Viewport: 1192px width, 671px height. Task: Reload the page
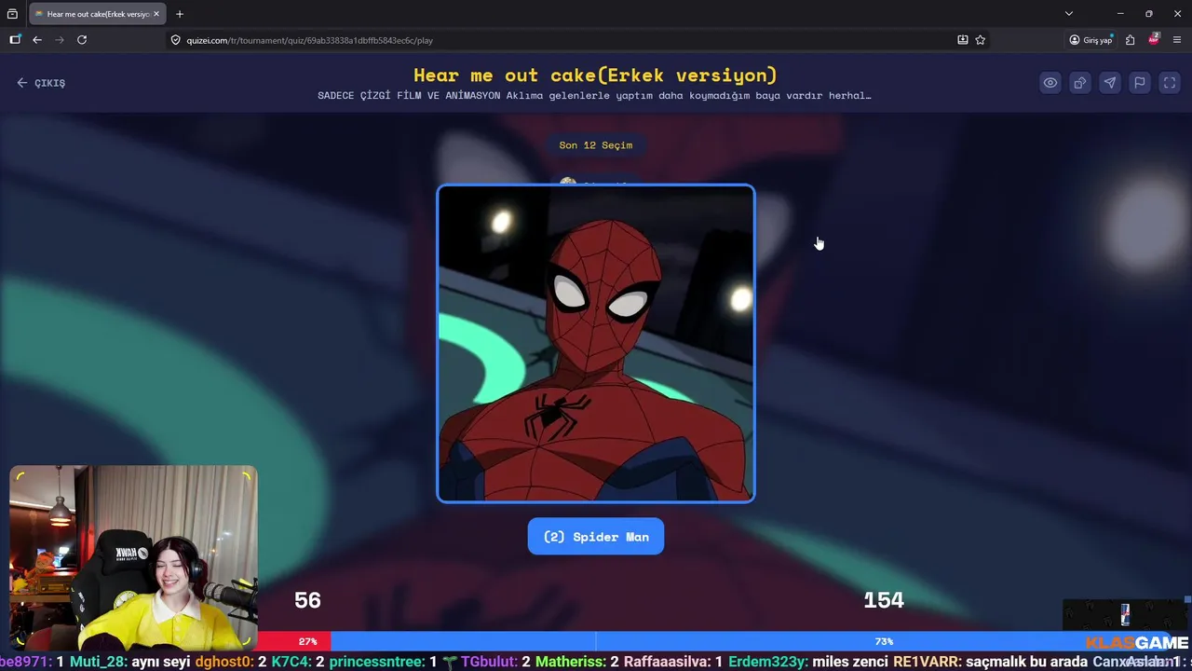point(82,40)
